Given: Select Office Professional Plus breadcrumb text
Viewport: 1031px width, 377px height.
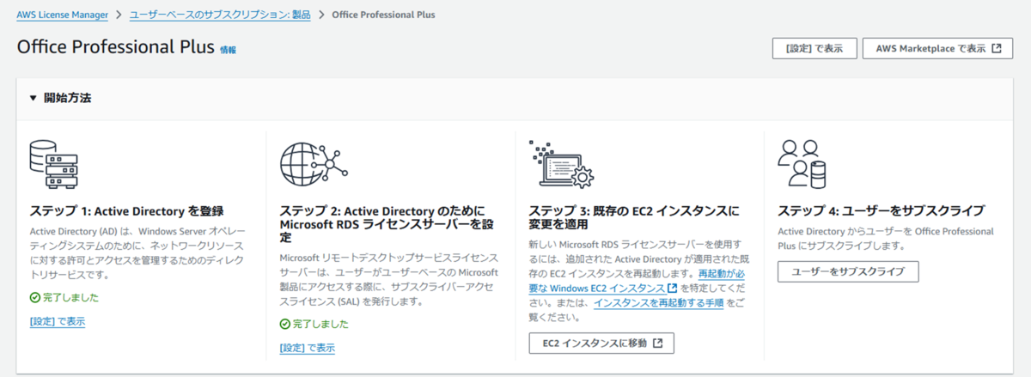Looking at the screenshot, I should pos(382,15).
